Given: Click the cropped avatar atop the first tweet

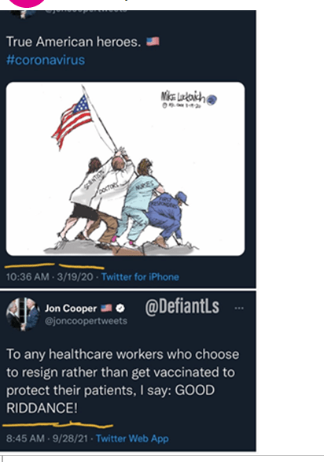Looking at the screenshot, I should point(24,13).
